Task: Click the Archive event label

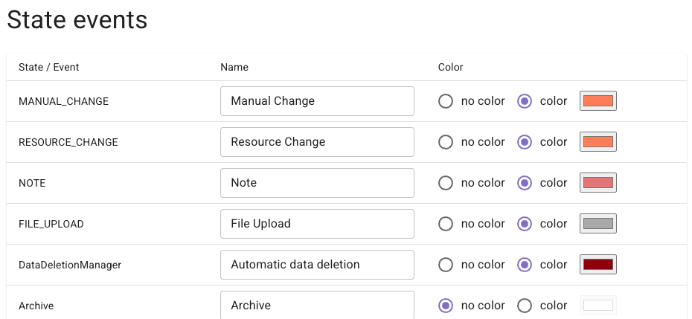Action: tap(36, 306)
